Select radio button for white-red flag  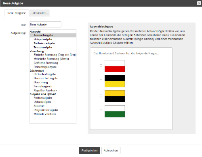pyautogui.click(x=101, y=66)
